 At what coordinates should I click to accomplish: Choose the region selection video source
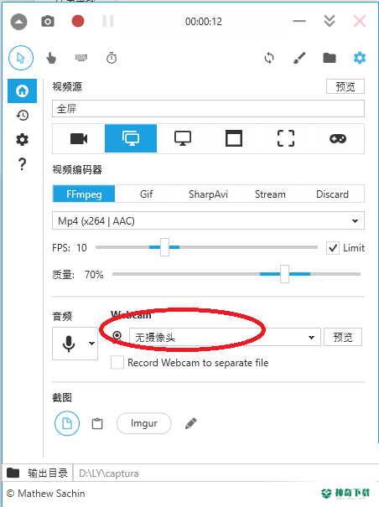coord(286,139)
